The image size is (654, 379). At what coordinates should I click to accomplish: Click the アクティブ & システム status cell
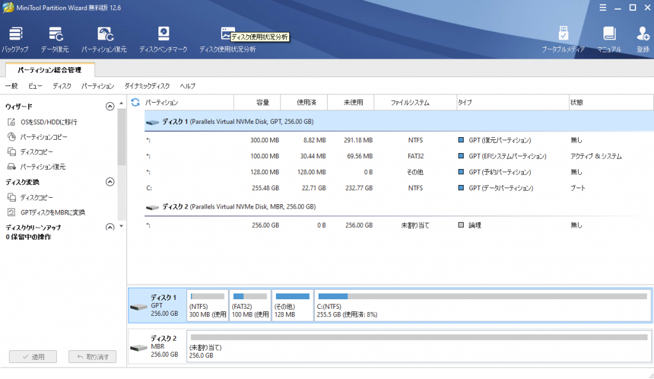click(x=596, y=156)
